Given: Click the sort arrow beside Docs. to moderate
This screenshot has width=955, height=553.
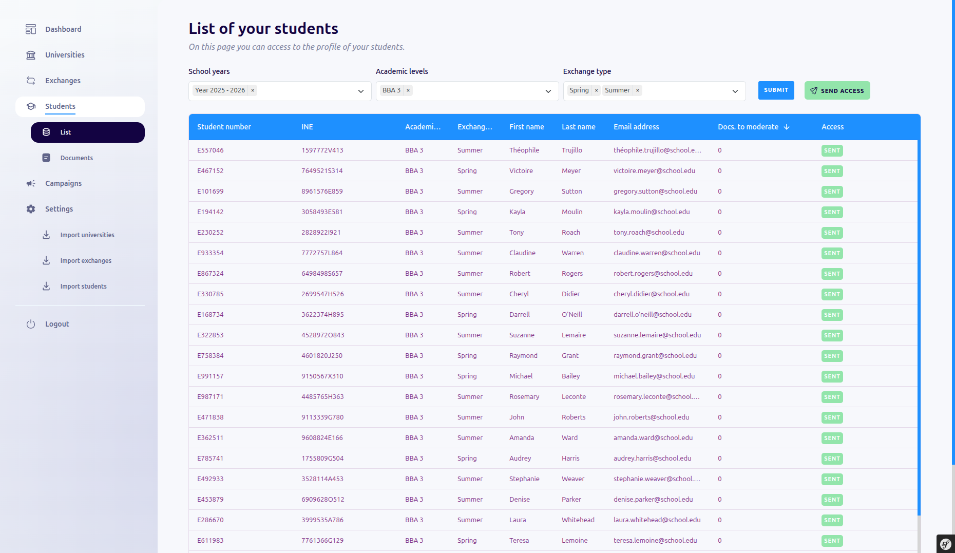Looking at the screenshot, I should pyautogui.click(x=787, y=127).
